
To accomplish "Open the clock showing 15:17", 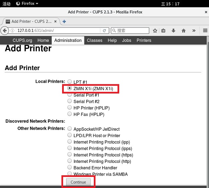I will point(171,4).
